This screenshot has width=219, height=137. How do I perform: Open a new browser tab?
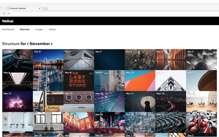click(45, 8)
